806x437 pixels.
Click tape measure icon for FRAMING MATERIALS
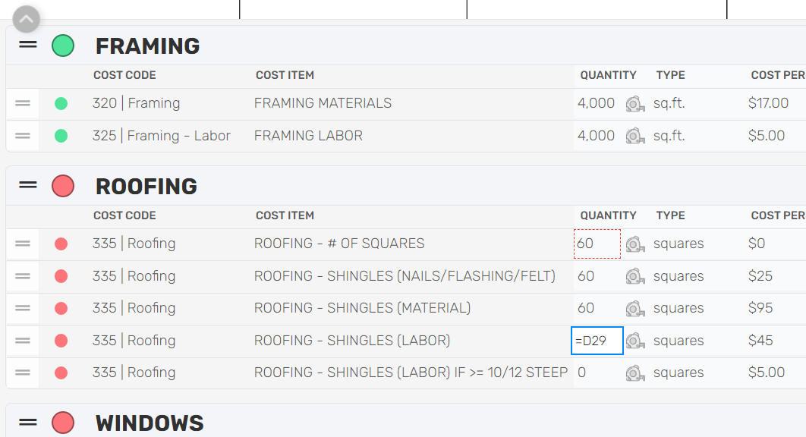635,104
